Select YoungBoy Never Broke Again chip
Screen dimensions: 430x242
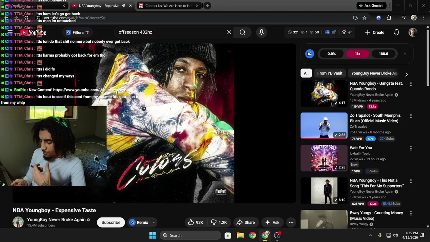pos(374,73)
